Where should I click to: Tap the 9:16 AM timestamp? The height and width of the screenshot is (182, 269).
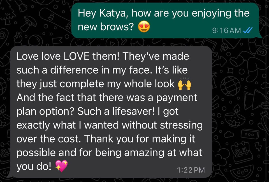(x=226, y=31)
